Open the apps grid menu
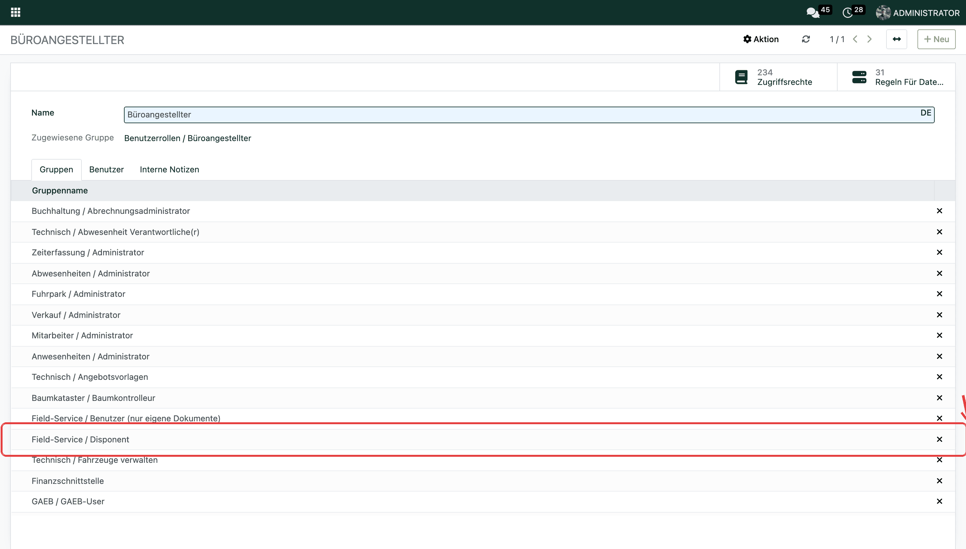966x549 pixels. coord(15,12)
